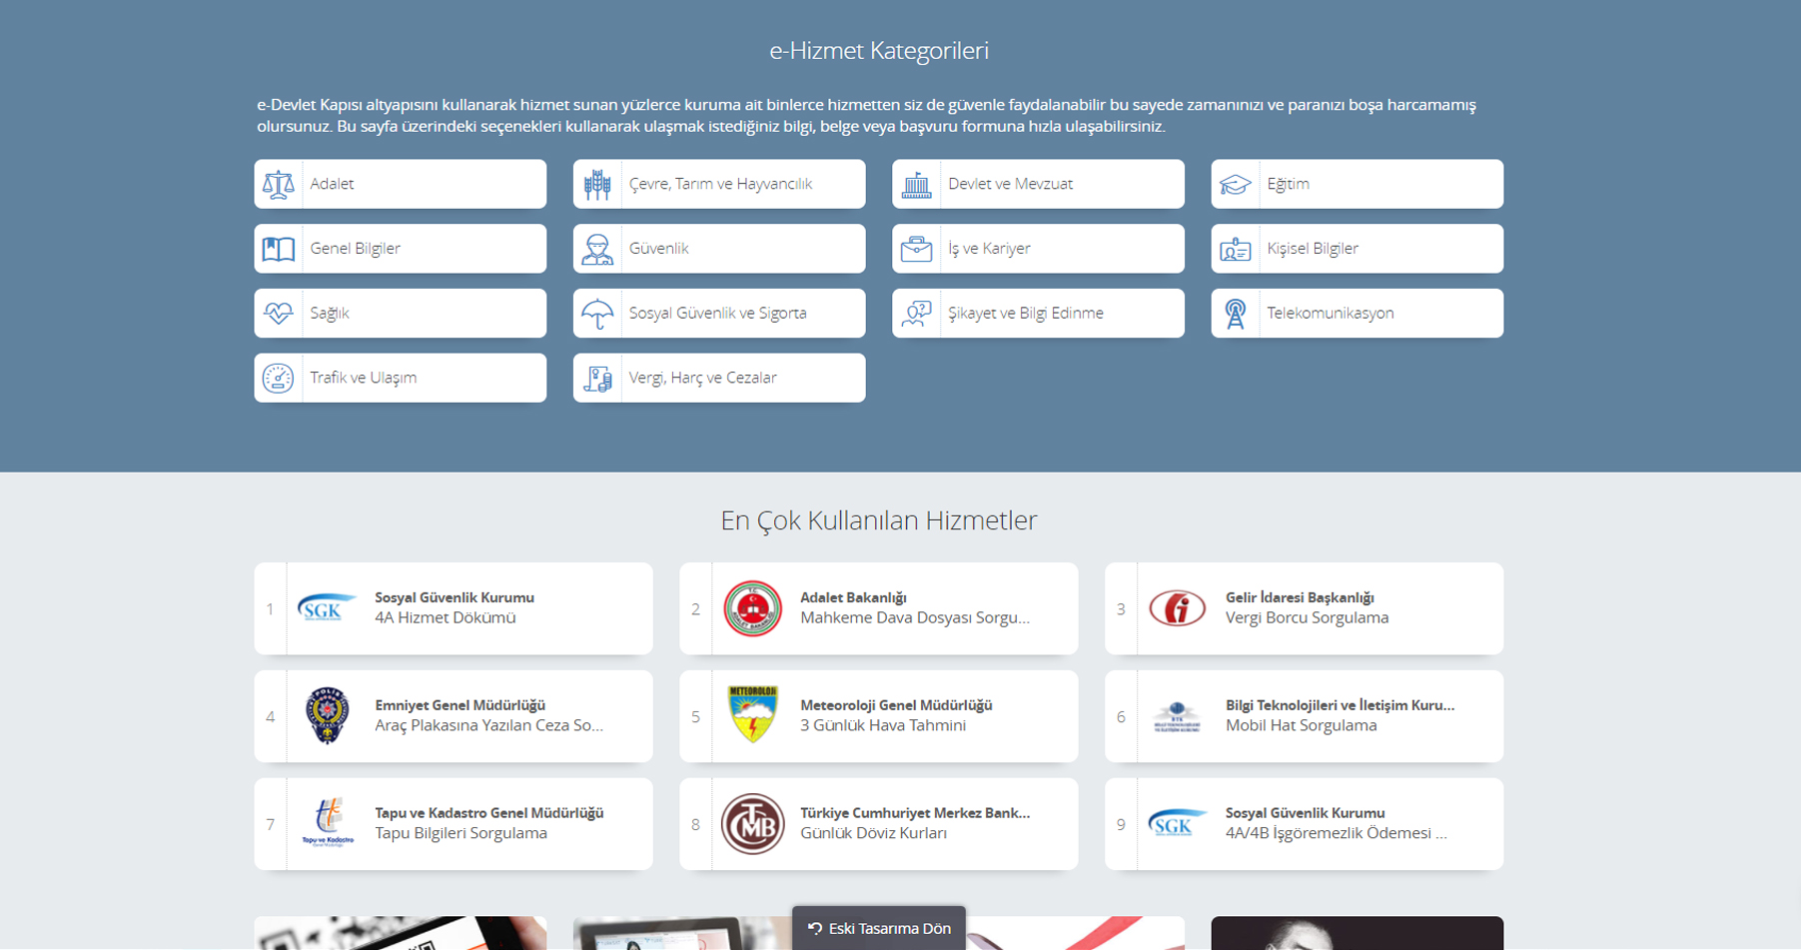Click the Eğitim graduation cap icon

(x=1235, y=185)
